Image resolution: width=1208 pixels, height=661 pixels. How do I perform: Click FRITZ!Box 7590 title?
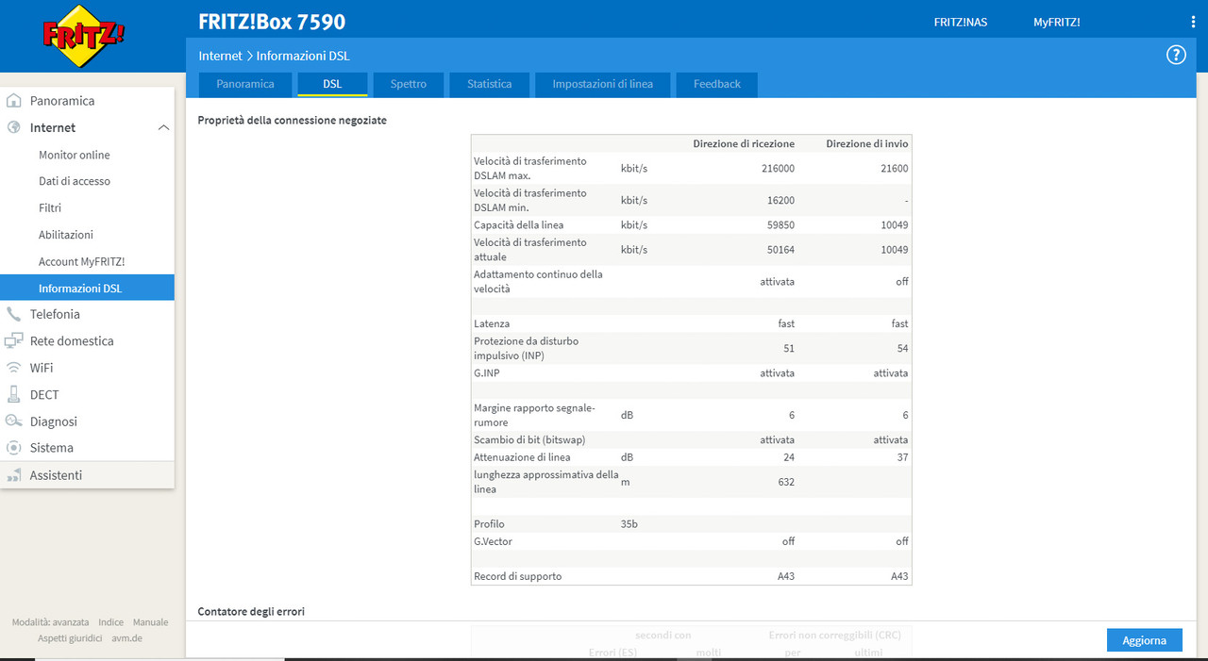[272, 22]
